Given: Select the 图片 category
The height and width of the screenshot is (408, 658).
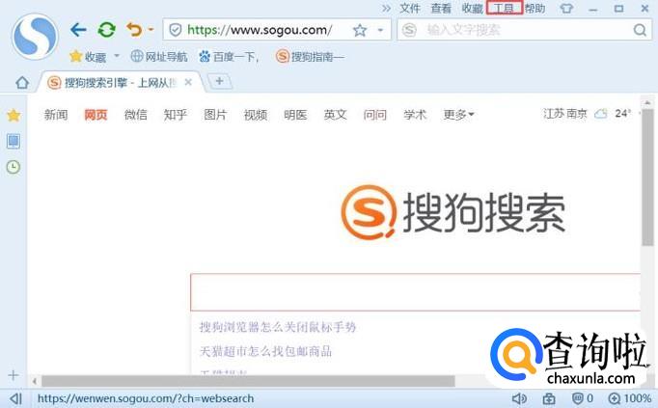Looking at the screenshot, I should coord(215,115).
